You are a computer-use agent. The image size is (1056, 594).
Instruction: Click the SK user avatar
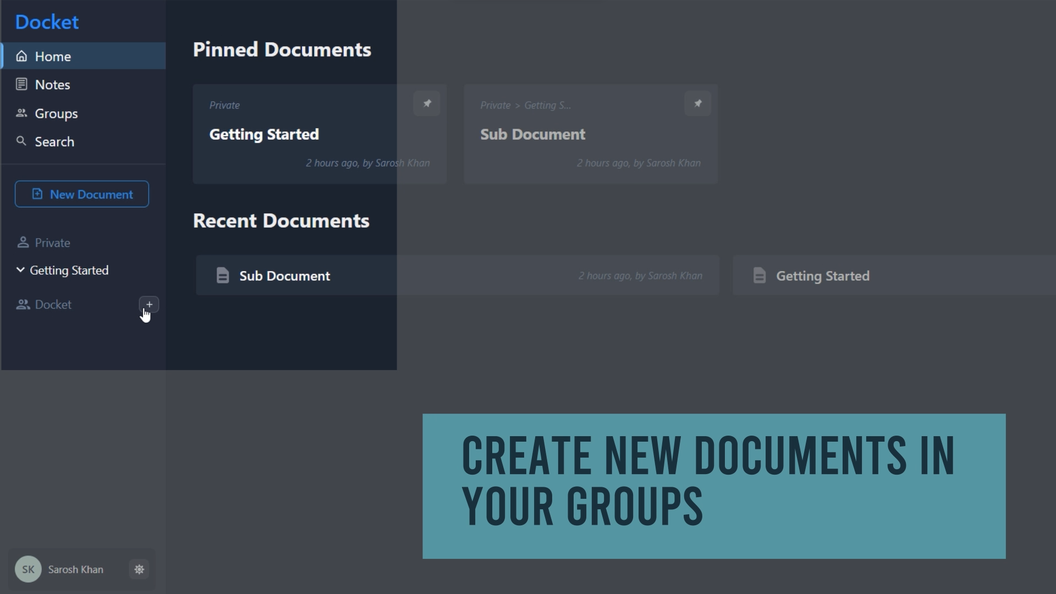click(x=28, y=569)
